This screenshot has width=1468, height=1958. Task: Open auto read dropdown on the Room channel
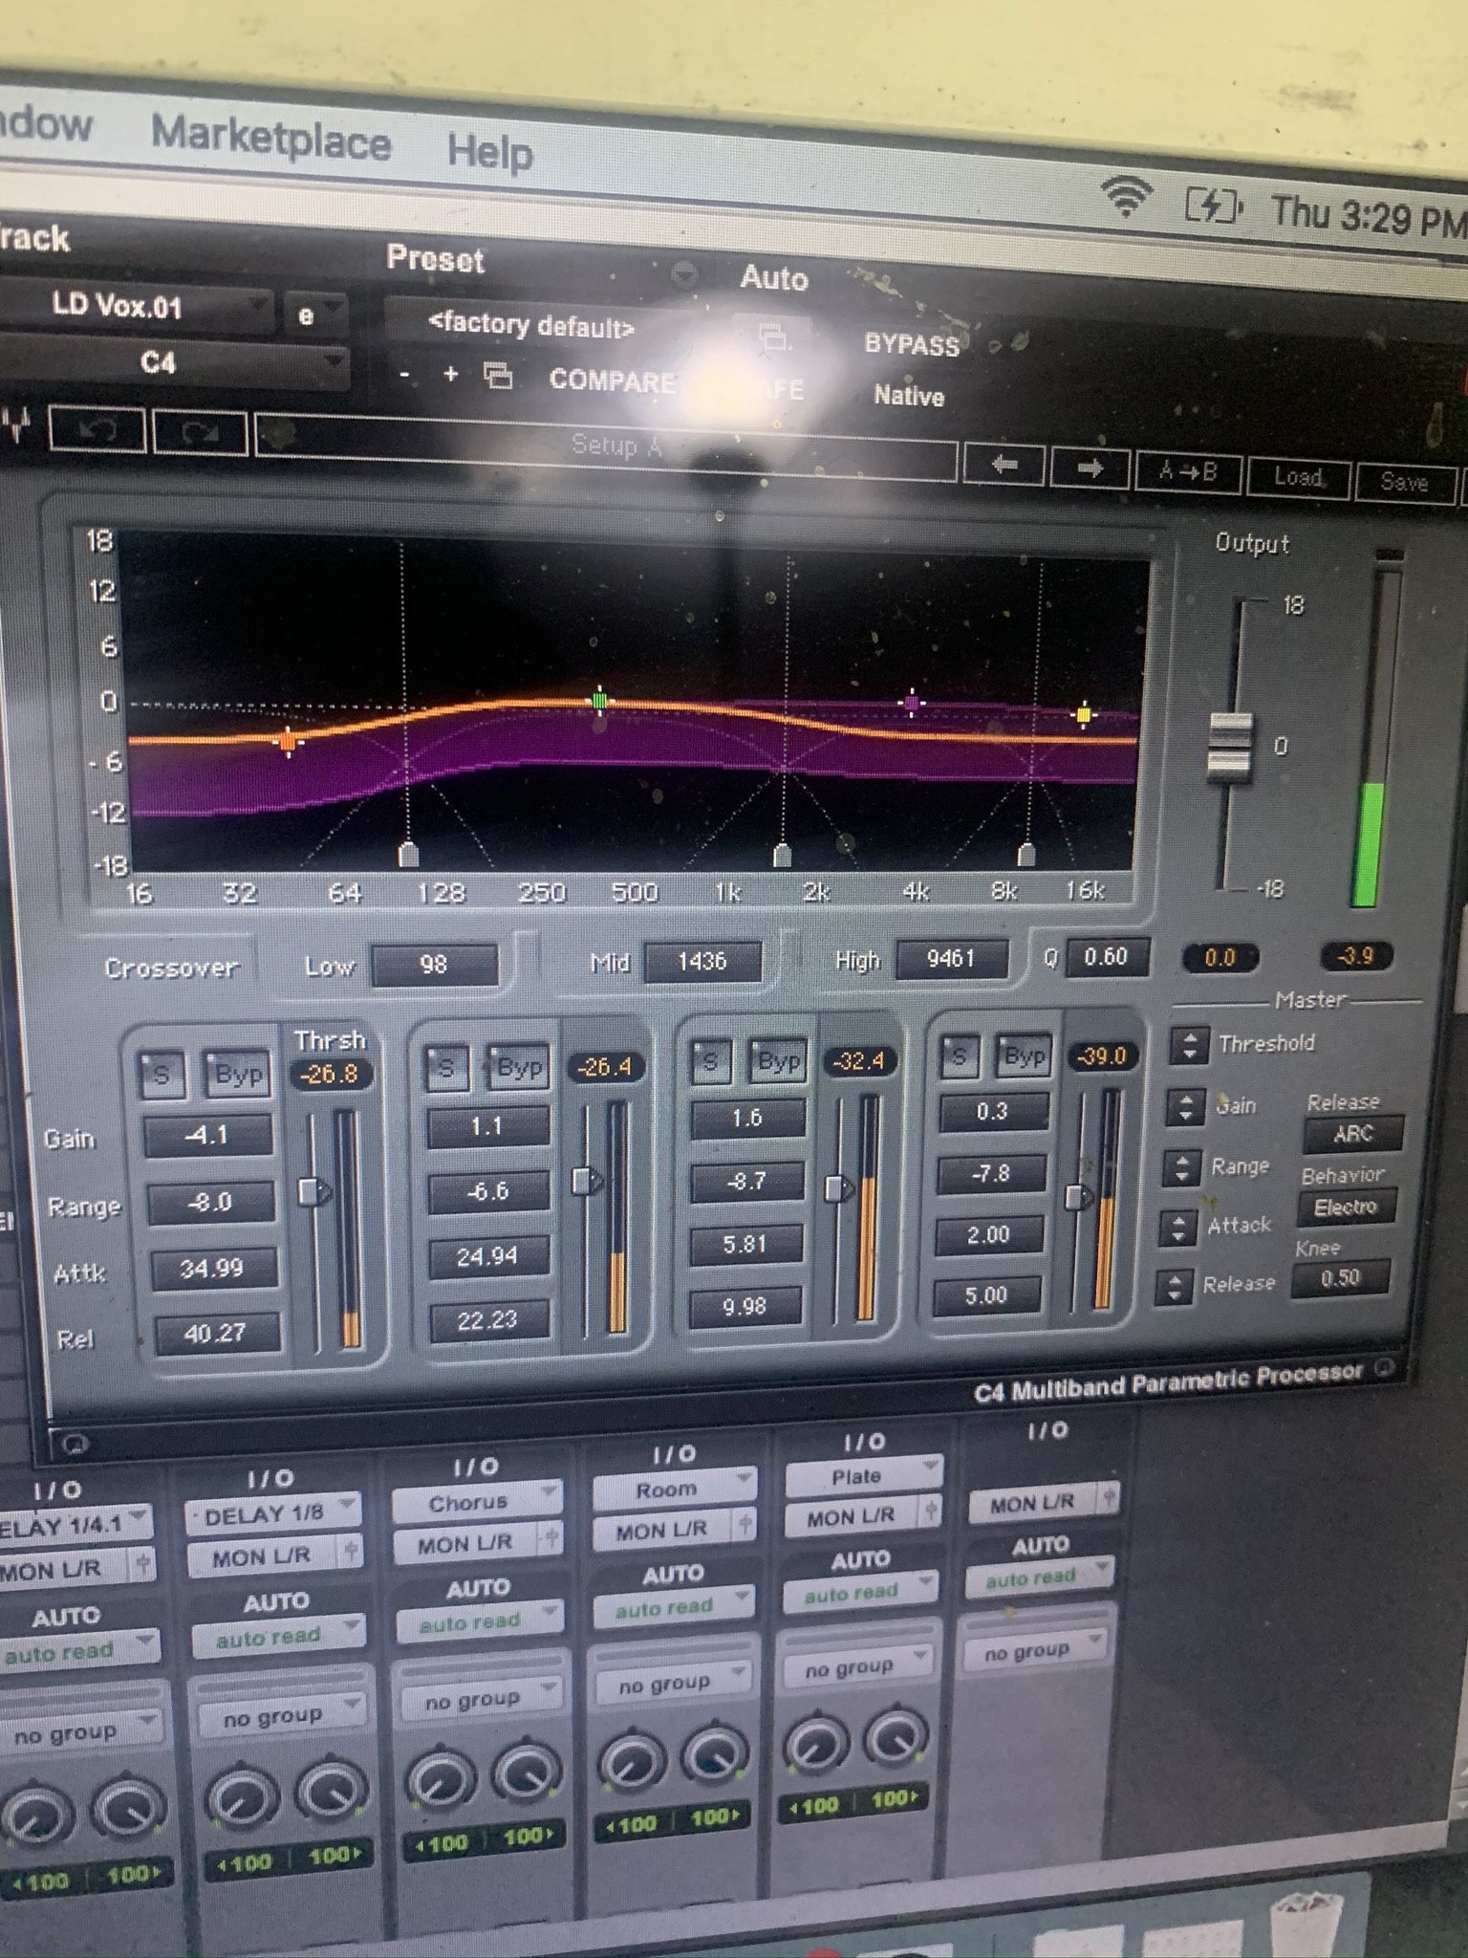tap(673, 1607)
